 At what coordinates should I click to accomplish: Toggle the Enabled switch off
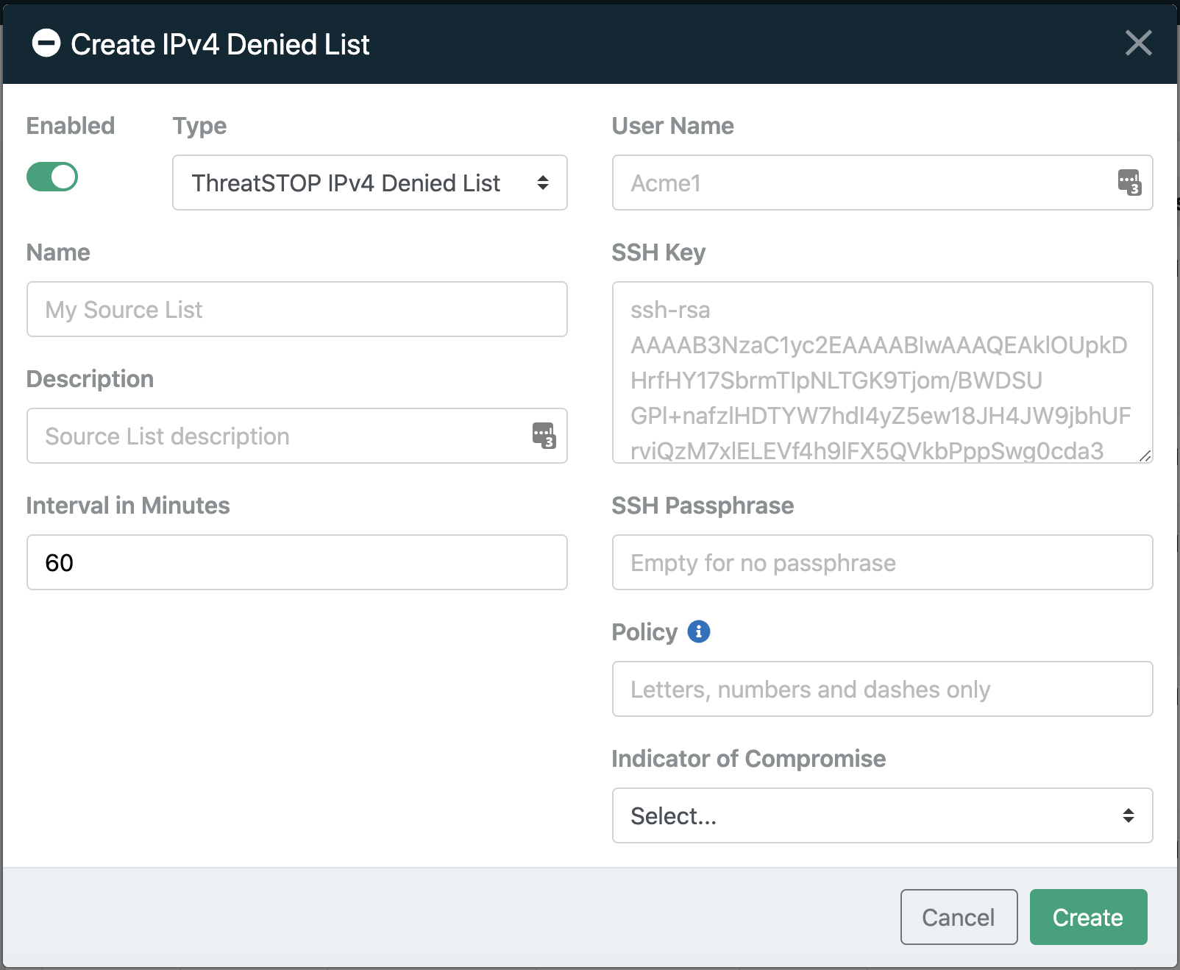(52, 177)
